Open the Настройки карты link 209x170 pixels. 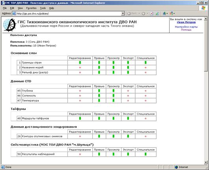click(186, 27)
